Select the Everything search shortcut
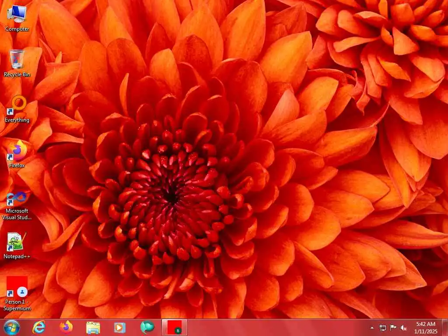 coord(17,109)
